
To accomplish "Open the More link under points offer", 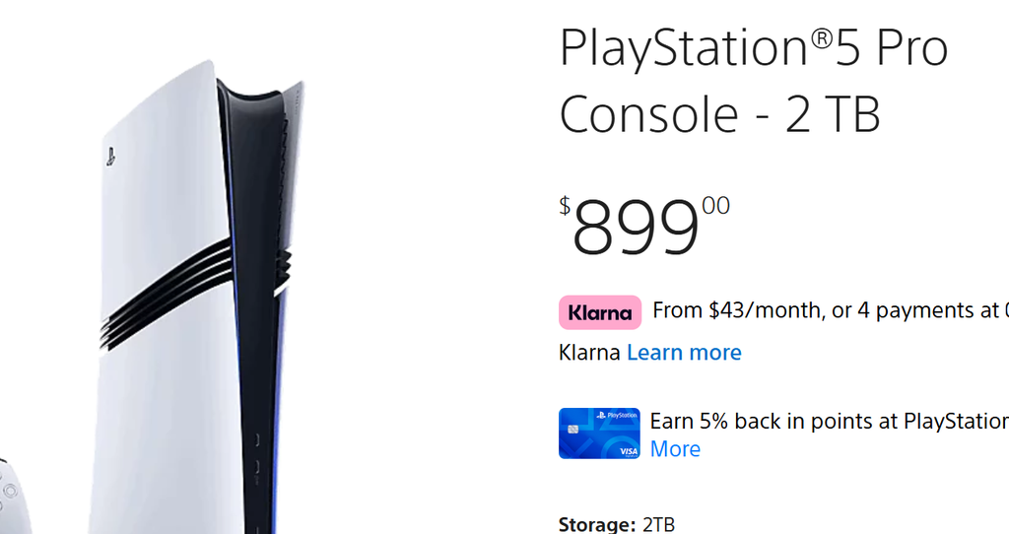I will pos(675,449).
